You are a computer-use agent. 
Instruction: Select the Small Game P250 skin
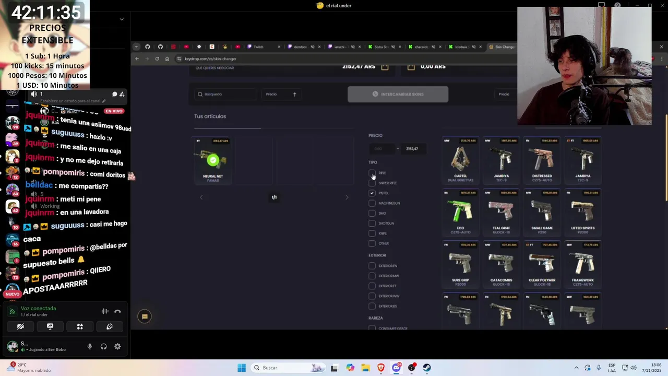pyautogui.click(x=542, y=213)
